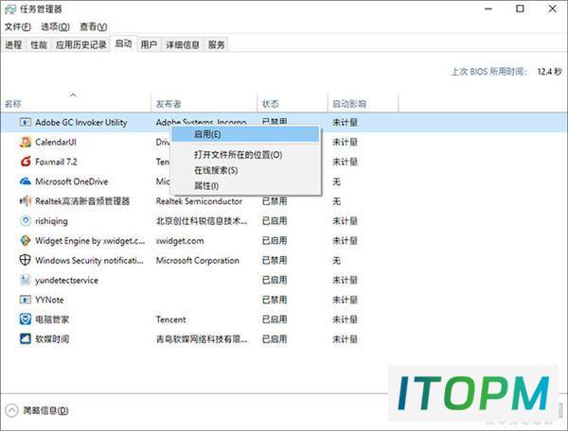Open the 文件(F) menu

click(17, 26)
